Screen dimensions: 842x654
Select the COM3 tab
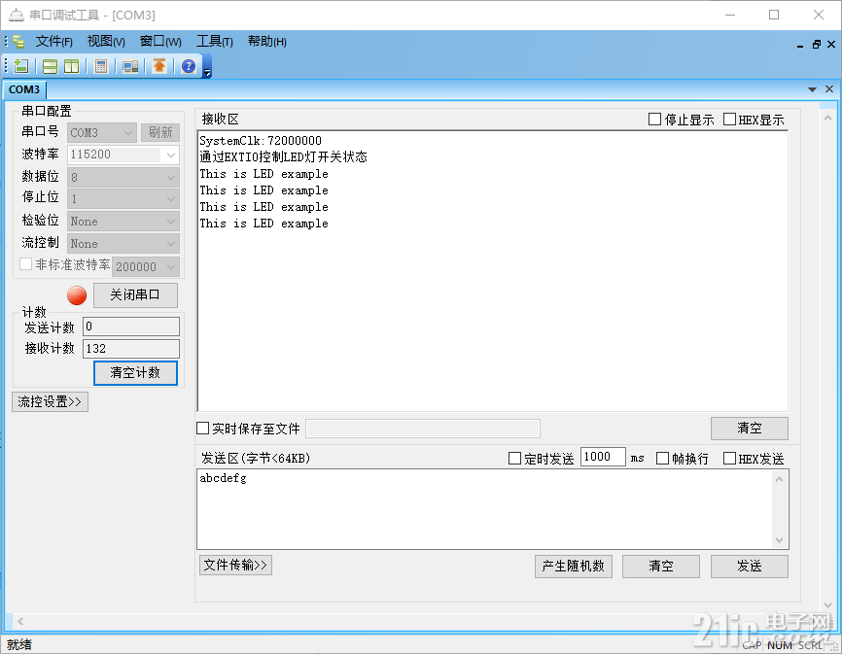click(x=24, y=89)
